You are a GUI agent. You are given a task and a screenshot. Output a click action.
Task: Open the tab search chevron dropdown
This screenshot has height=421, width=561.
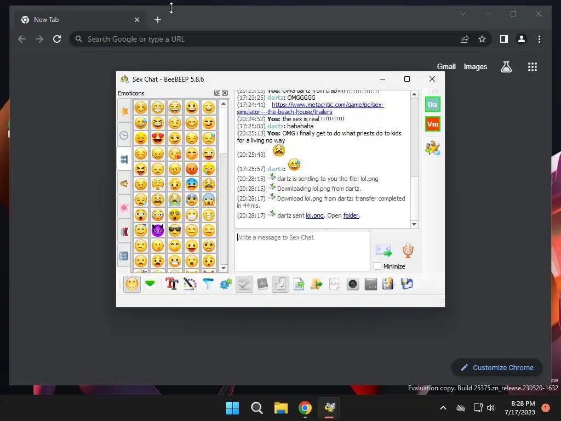click(x=462, y=14)
